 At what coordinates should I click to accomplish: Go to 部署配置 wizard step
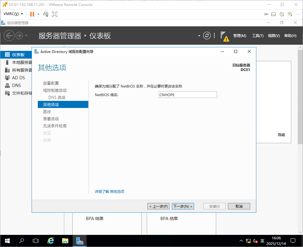[51, 83]
